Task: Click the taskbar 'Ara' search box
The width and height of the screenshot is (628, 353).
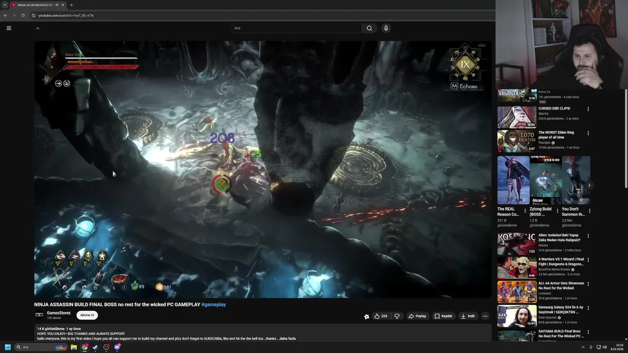Action: 41,347
